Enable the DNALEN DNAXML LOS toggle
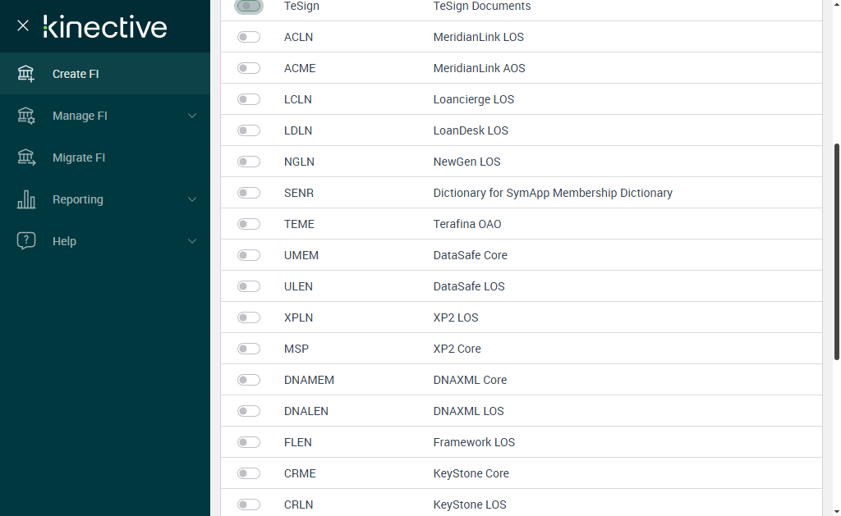The image size is (841, 516). pos(249,411)
